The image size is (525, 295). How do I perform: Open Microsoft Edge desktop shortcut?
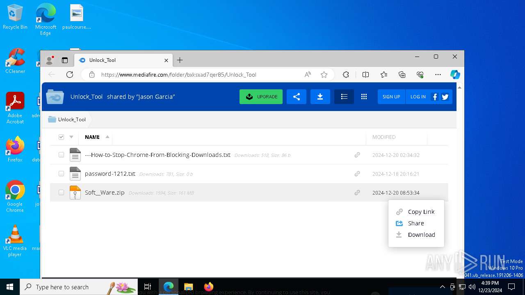[46, 19]
